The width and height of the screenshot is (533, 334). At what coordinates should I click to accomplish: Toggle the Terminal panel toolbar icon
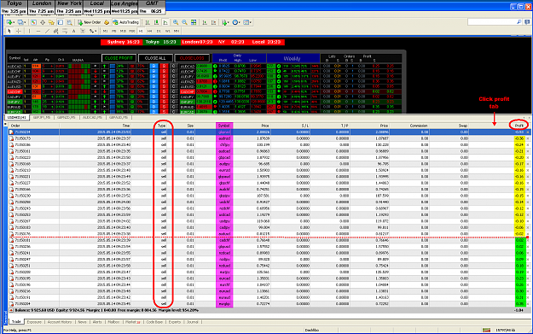click(x=61, y=22)
